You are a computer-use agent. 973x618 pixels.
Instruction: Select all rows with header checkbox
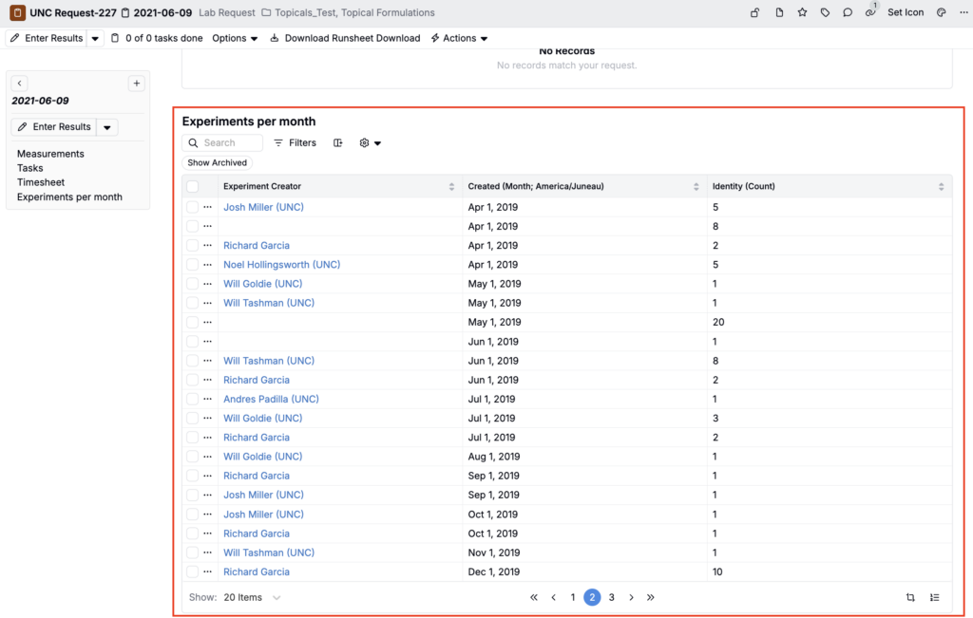[x=192, y=186]
